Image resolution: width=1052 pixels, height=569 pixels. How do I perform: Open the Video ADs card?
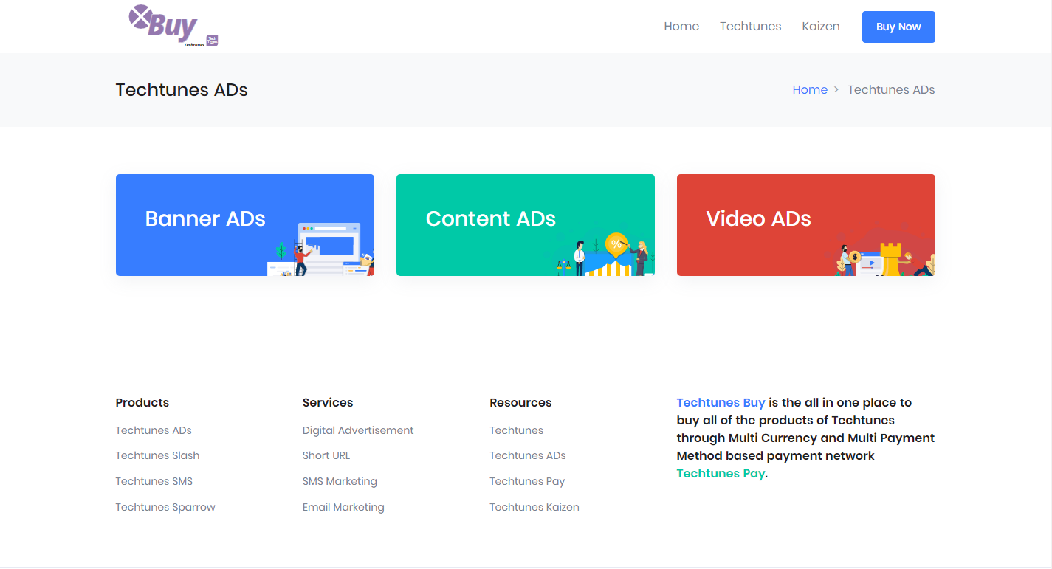point(806,225)
